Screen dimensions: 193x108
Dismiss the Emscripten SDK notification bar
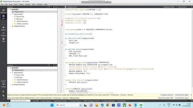coord(191,98)
